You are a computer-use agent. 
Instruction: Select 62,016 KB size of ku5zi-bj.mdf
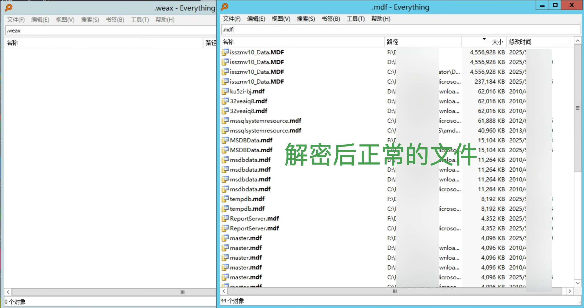point(491,91)
